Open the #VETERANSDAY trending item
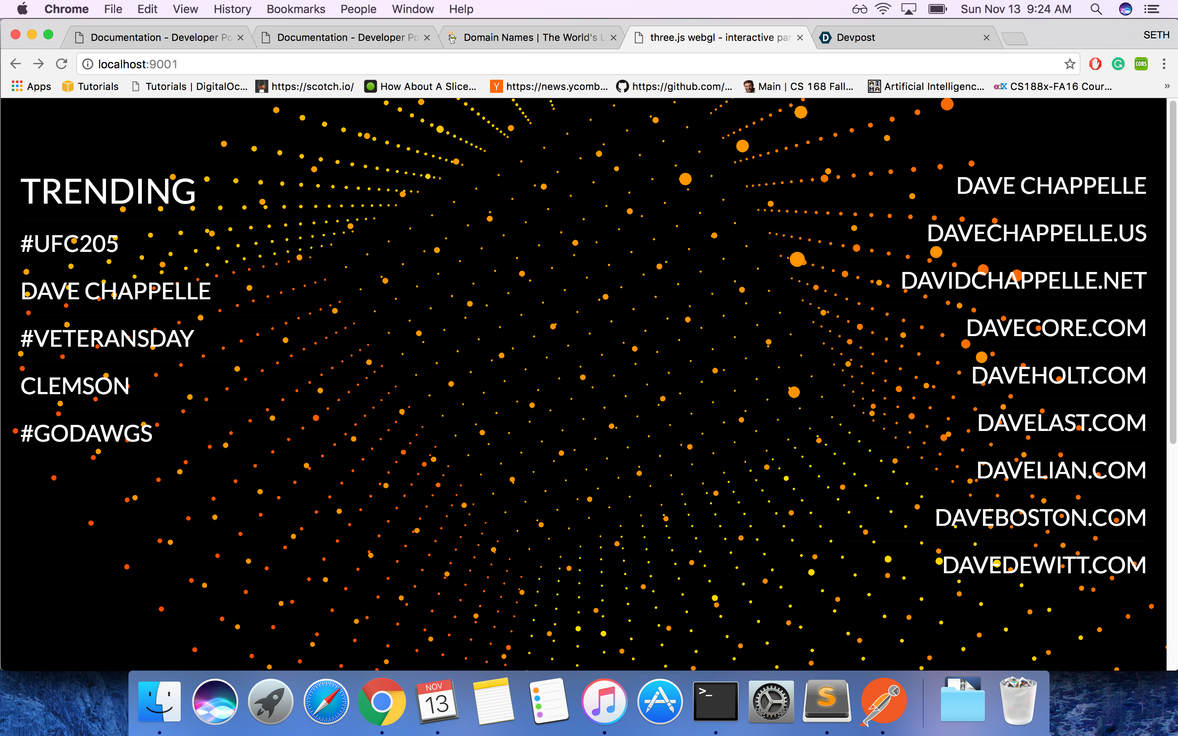 click(x=107, y=339)
